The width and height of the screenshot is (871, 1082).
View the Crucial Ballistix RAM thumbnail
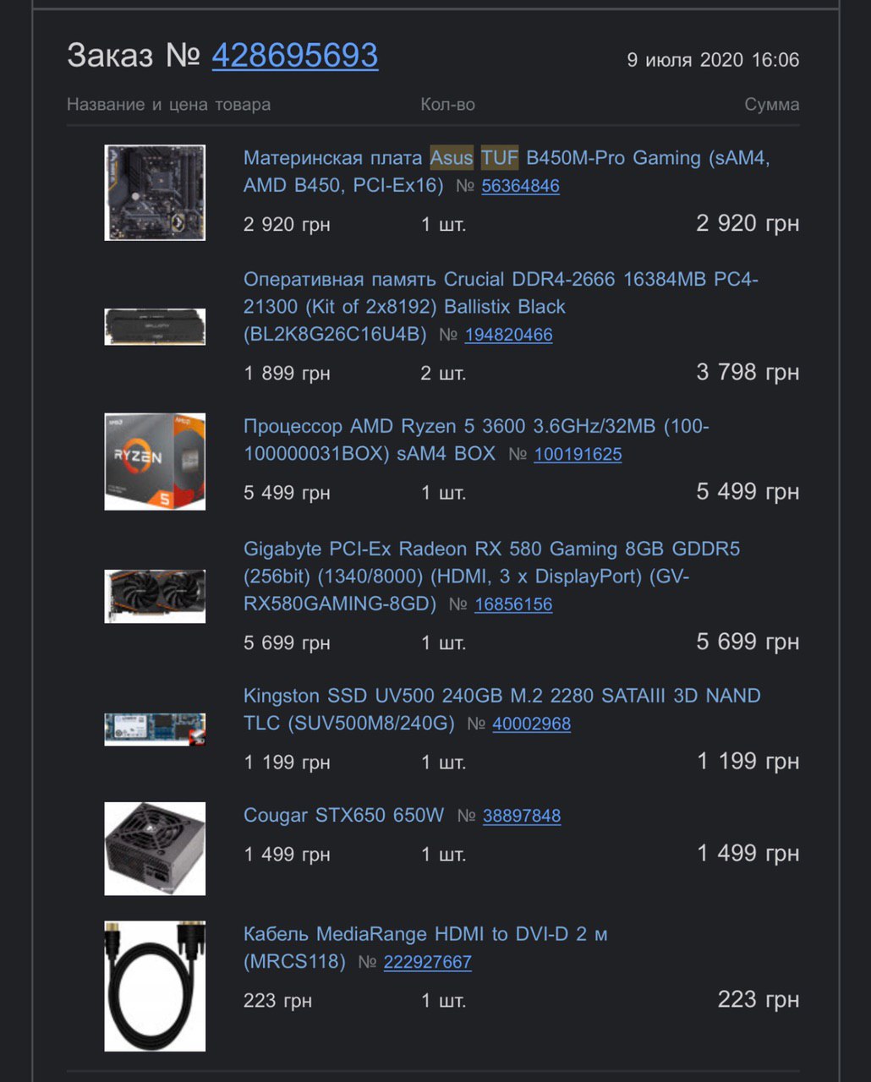click(155, 326)
